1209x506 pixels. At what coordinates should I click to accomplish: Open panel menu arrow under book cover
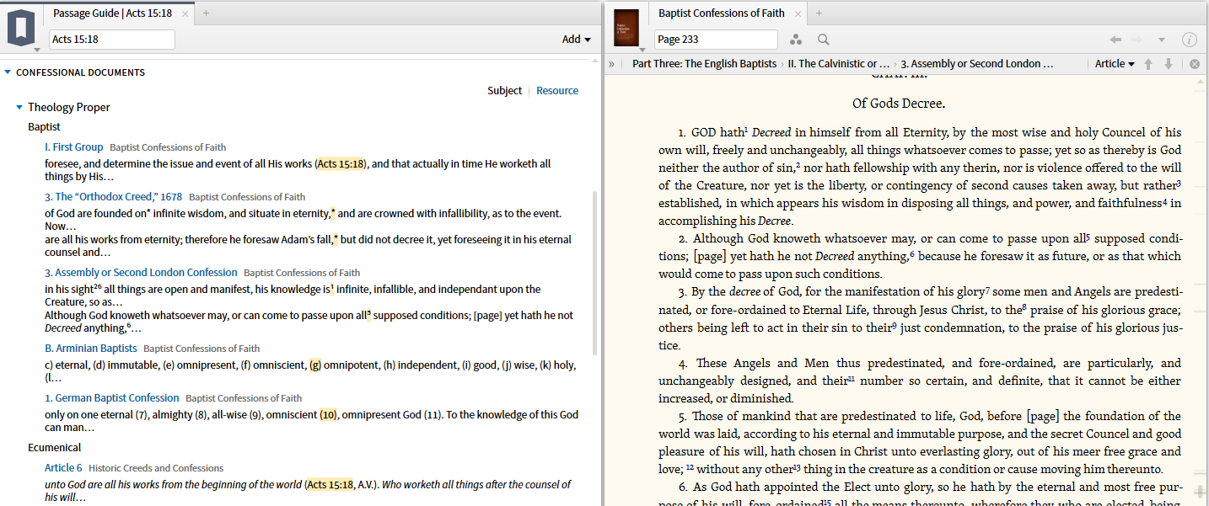tap(642, 50)
